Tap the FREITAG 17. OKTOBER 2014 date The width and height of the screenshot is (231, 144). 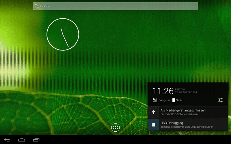pyautogui.click(x=186, y=91)
